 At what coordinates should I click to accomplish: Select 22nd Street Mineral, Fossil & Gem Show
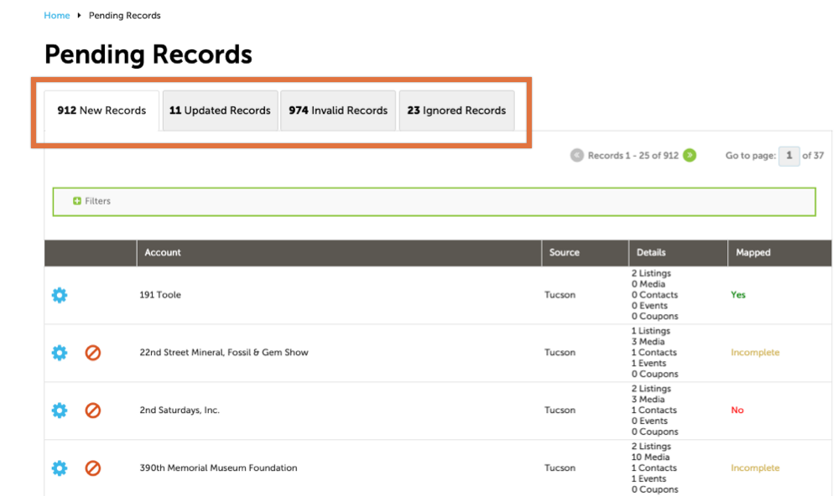coord(224,353)
